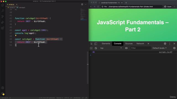Click the console Filter field
This screenshot has width=177, height=99.
pyautogui.click(x=141, y=48)
